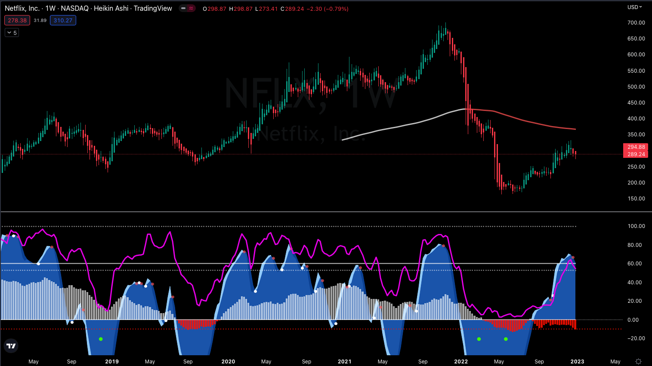Screen dimensions: 652x366
Task: Click the 31.89 spread value
Action: click(x=40, y=20)
